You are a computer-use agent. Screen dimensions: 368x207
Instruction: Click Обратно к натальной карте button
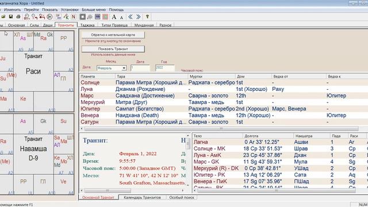[x=113, y=34]
